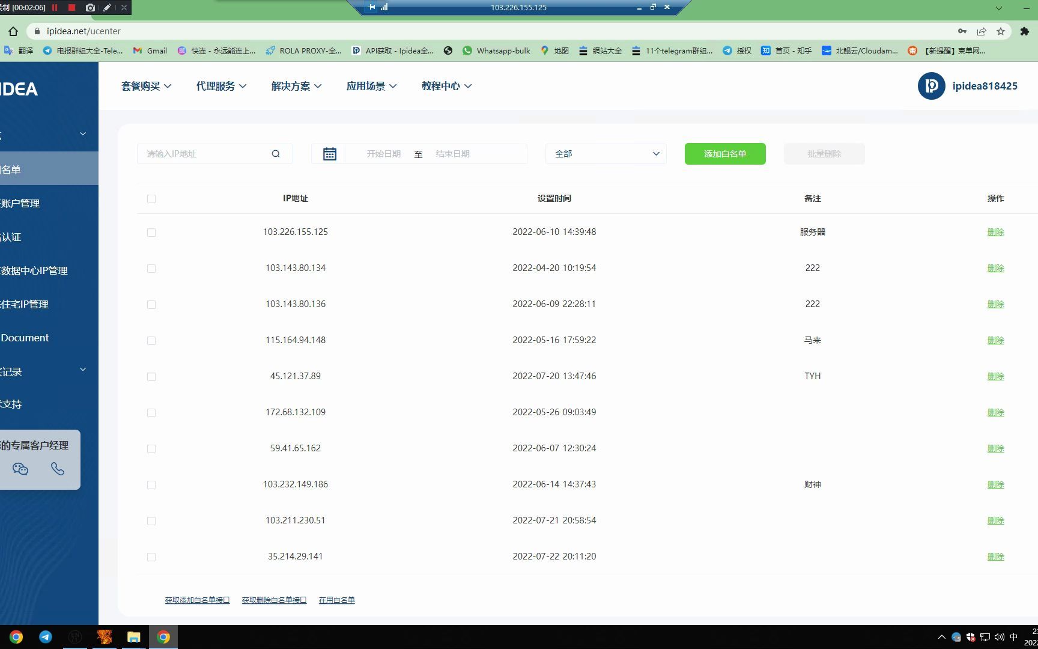The height and width of the screenshot is (649, 1038).
Task: Open browser extensions puzzle icon
Action: 1025,31
